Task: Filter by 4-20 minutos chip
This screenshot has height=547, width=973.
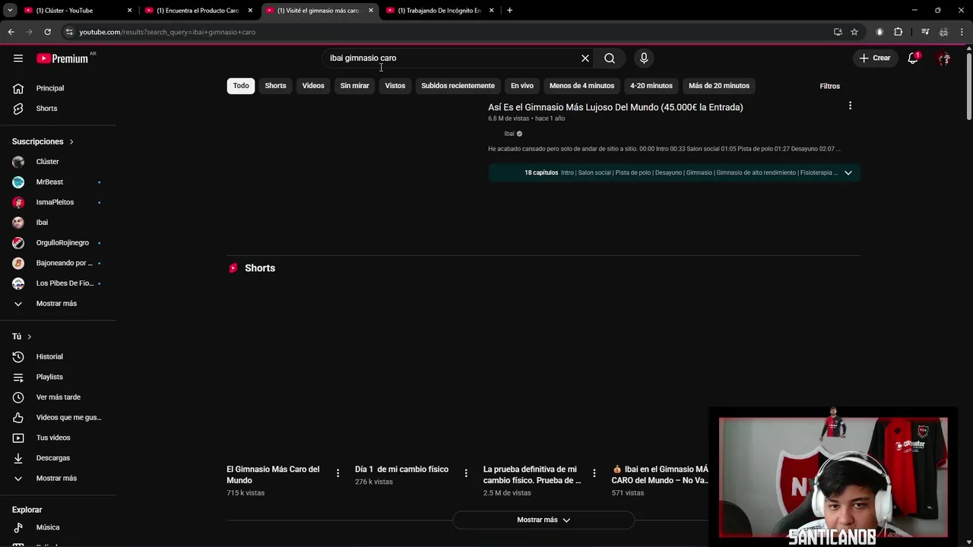Action: click(x=651, y=86)
